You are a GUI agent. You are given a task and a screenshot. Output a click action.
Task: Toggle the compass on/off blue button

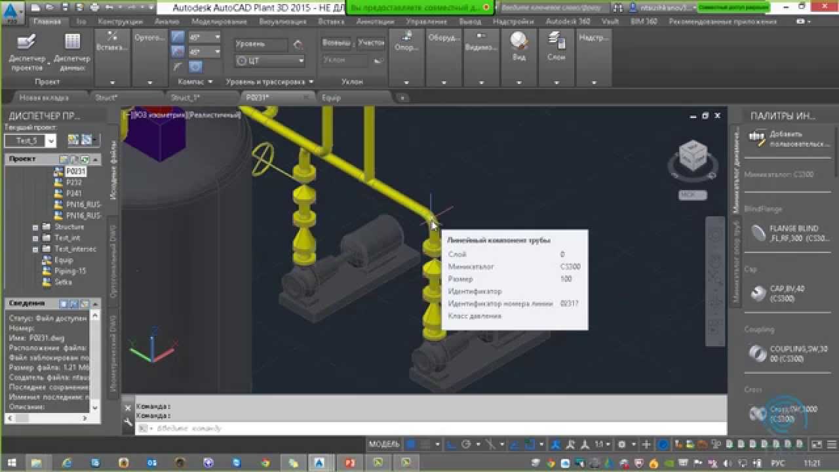195,66
